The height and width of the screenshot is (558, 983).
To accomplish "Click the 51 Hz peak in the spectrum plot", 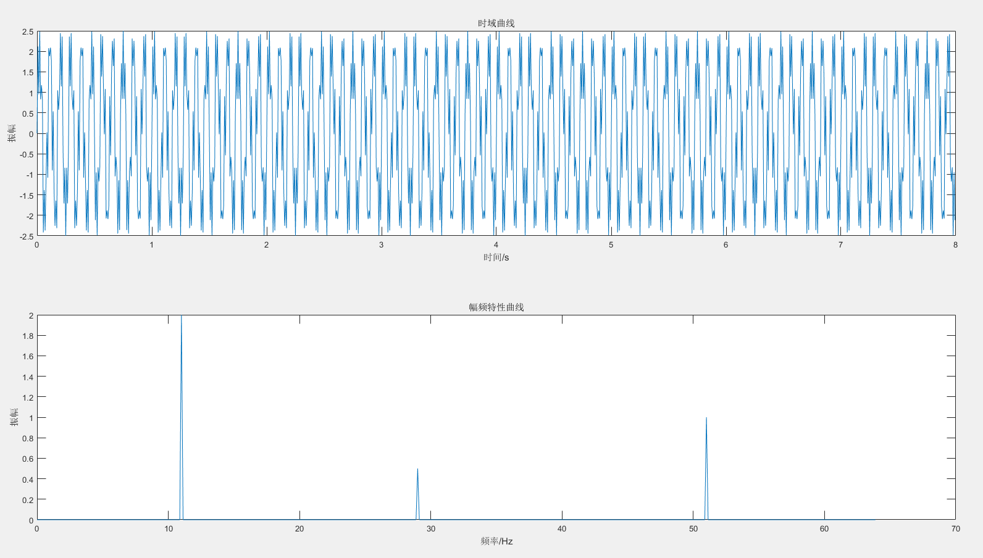I will (x=706, y=468).
